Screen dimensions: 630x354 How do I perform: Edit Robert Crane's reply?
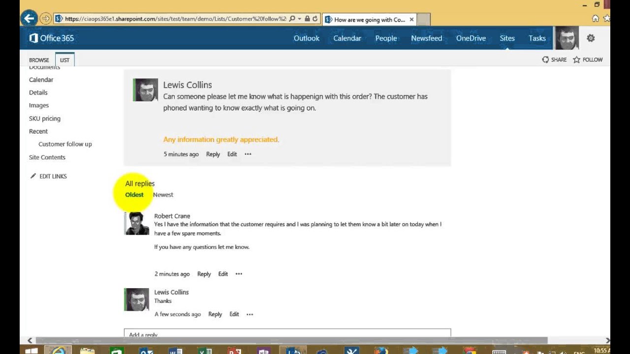tap(223, 274)
